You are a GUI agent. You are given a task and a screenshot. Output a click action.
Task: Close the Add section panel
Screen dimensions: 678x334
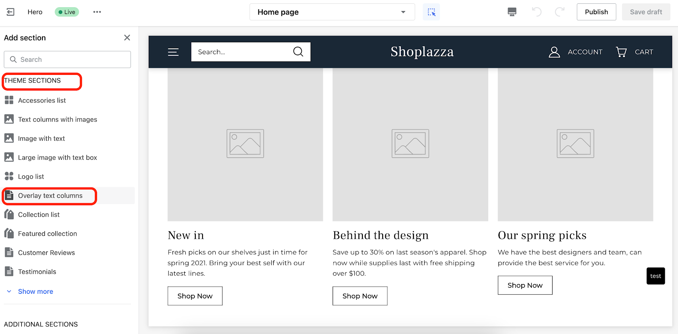click(127, 38)
